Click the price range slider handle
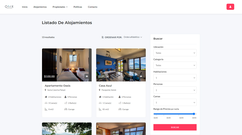The image size is (242, 135). point(194,114)
